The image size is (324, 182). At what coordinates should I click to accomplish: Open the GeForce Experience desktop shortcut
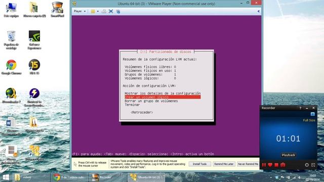point(34,40)
